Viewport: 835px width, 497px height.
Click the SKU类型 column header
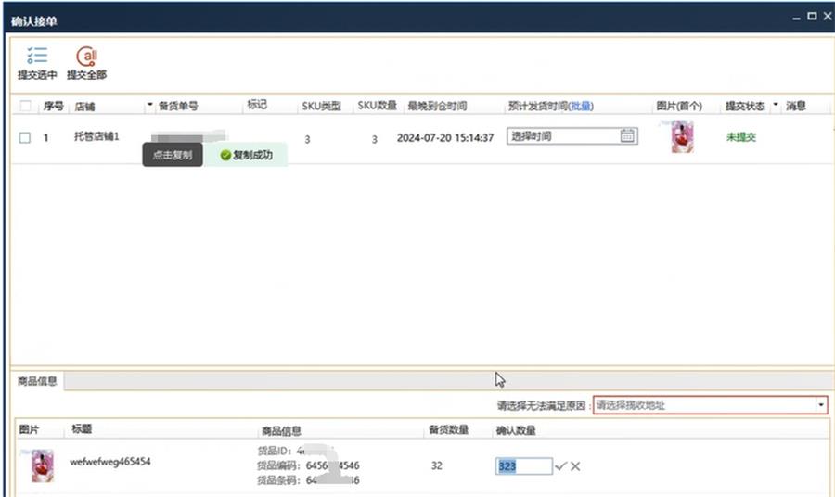322,106
